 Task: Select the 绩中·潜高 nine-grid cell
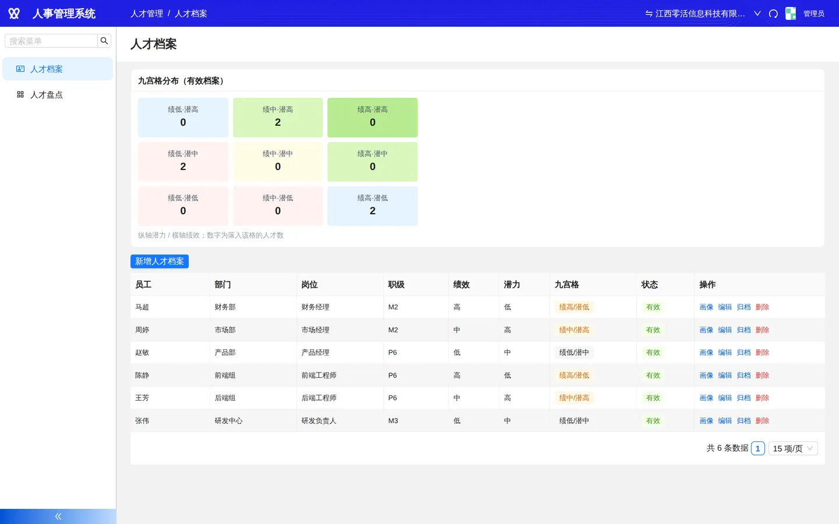tap(278, 118)
